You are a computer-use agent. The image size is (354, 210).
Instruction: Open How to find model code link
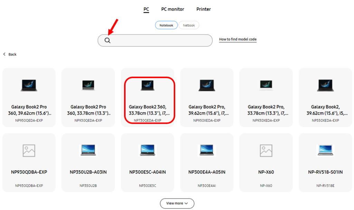pyautogui.click(x=238, y=39)
